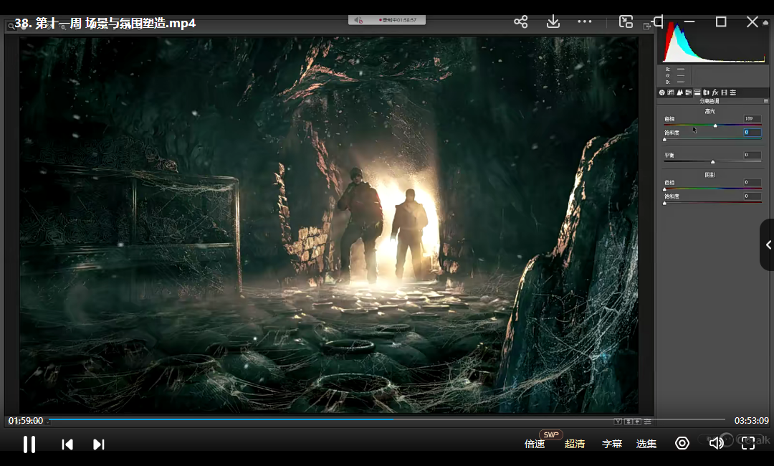This screenshot has width=774, height=466.
Task: Click the shadows saturation value field
Action: point(752,196)
